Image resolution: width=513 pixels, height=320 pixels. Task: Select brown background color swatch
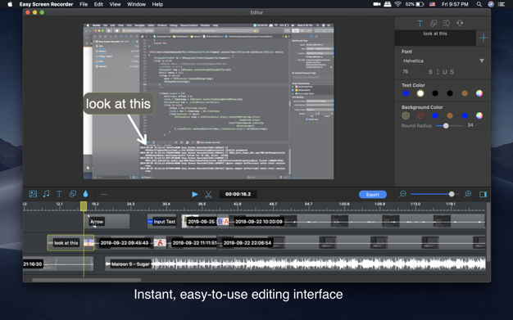(x=450, y=115)
